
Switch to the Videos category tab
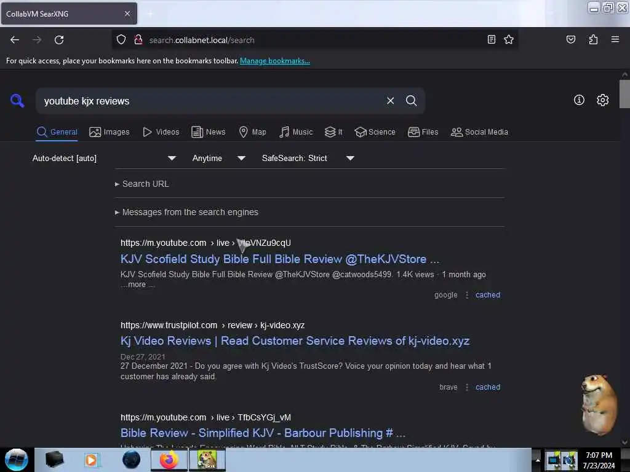click(x=161, y=132)
